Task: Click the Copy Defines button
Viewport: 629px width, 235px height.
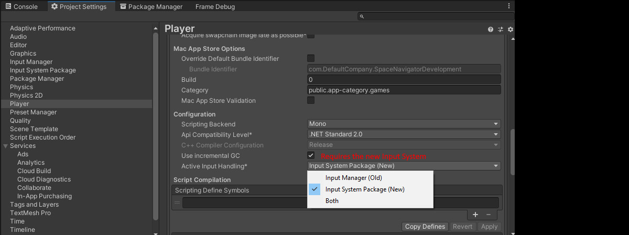Action: (425, 227)
